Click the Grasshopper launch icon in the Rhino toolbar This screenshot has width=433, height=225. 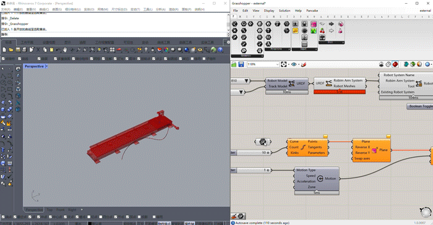click(x=213, y=50)
